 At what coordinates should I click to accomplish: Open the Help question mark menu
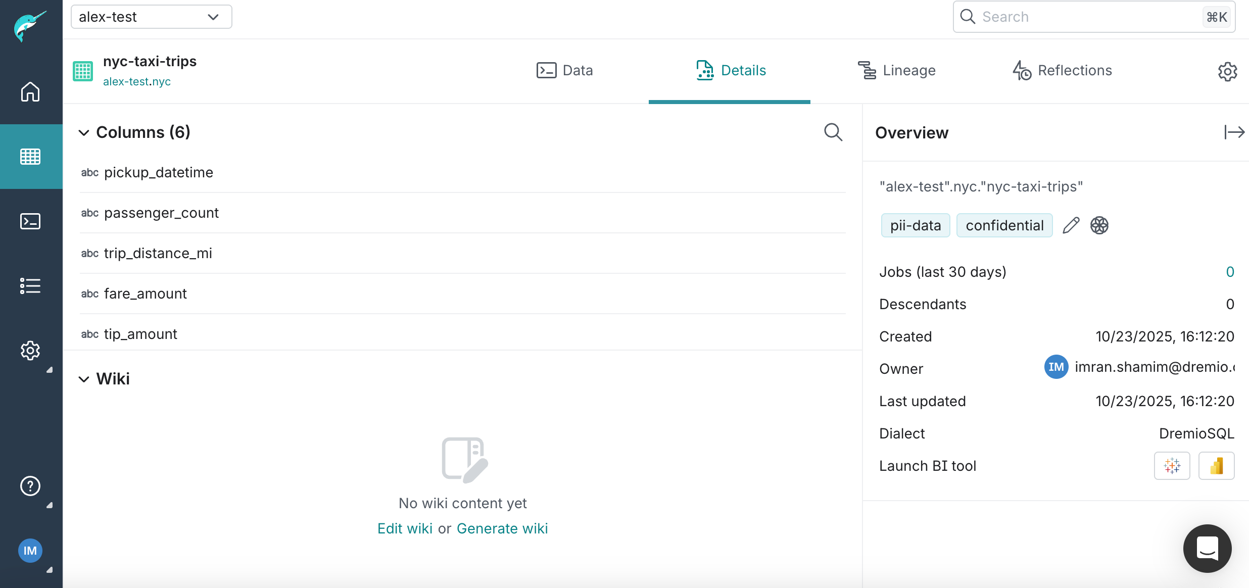click(30, 486)
